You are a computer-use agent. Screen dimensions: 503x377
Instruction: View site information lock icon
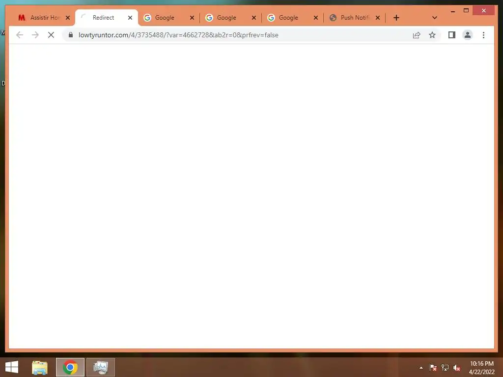click(x=71, y=35)
